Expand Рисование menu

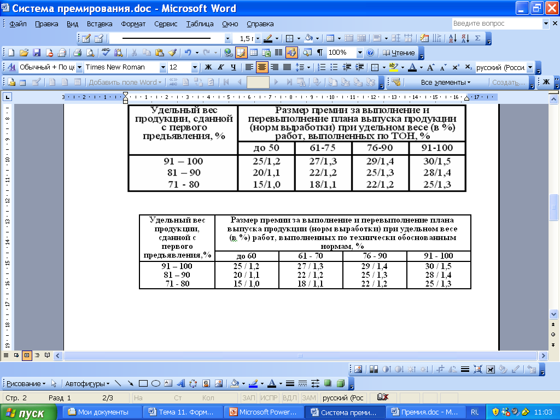(x=26, y=383)
